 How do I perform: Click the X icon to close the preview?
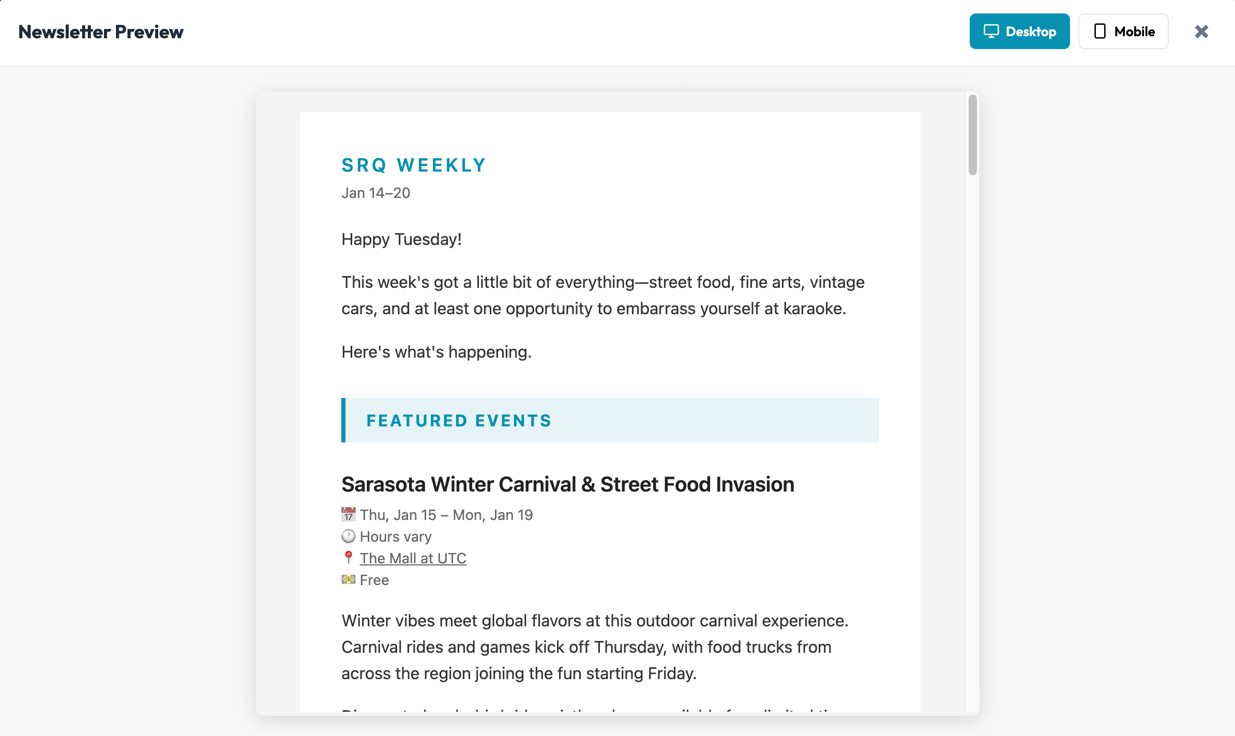tap(1201, 32)
